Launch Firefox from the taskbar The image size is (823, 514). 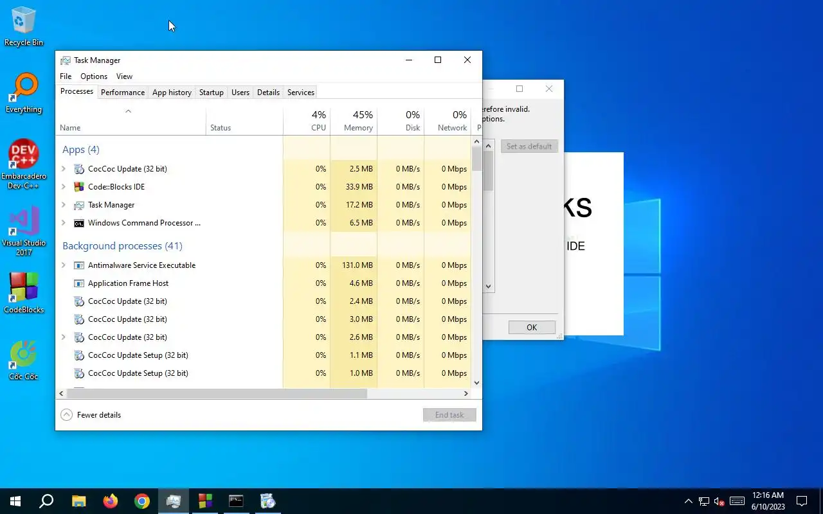coord(111,501)
